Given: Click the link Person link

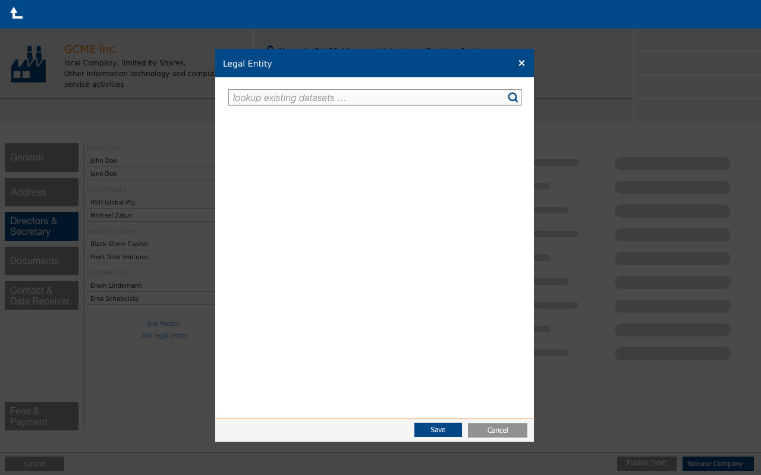Looking at the screenshot, I should pos(163,323).
